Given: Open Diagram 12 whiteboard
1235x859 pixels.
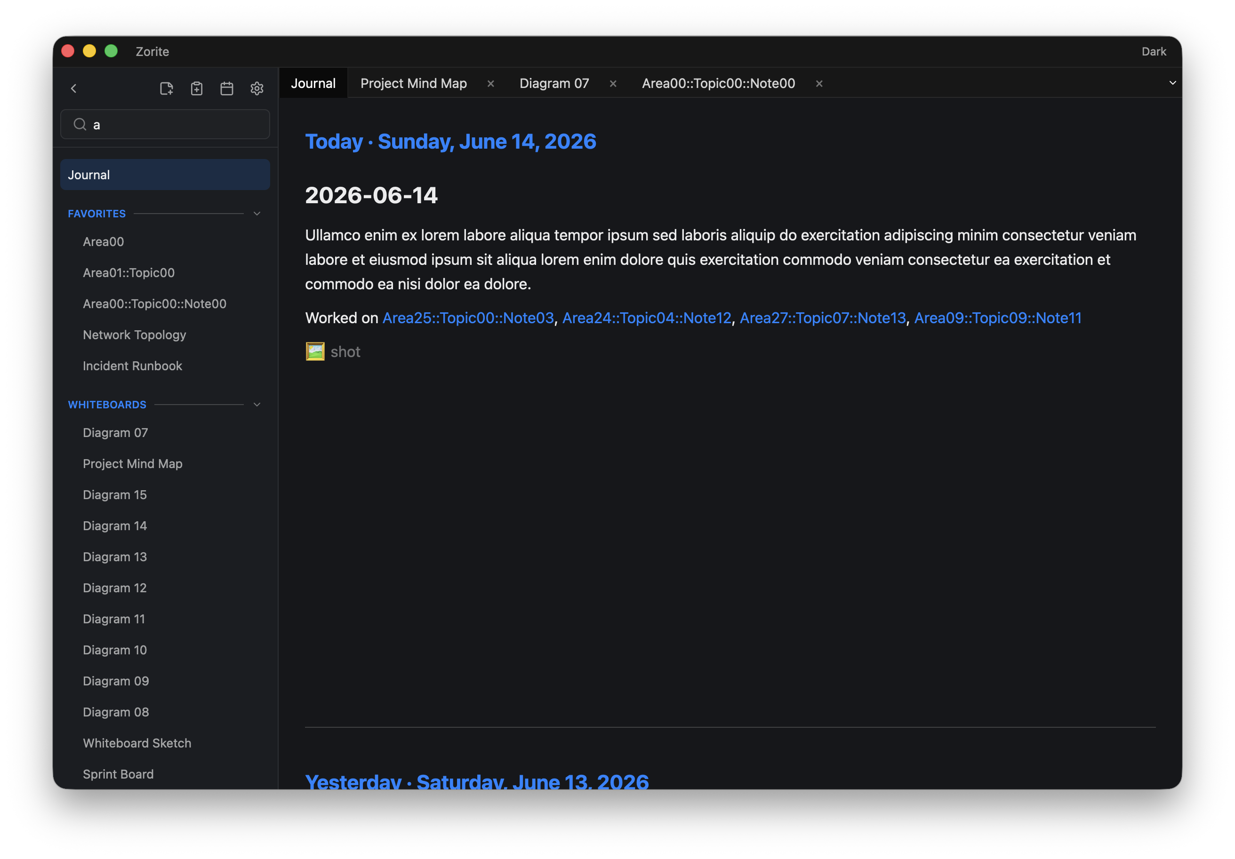Looking at the screenshot, I should click(114, 588).
